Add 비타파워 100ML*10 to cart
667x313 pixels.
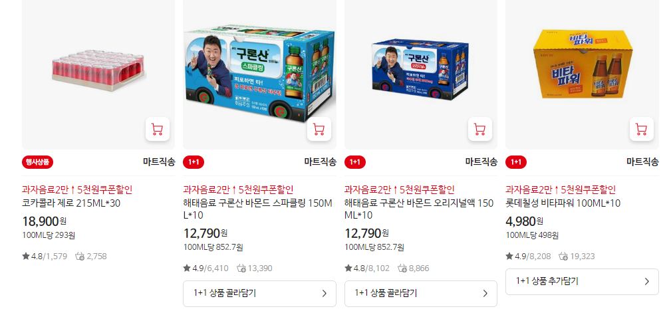[641, 130]
